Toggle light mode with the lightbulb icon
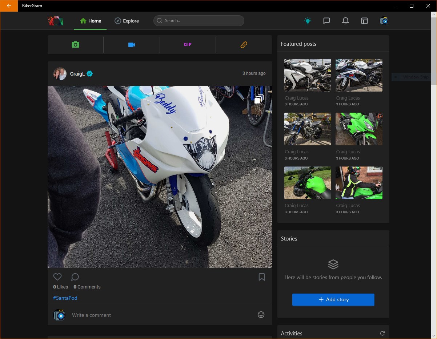437x339 pixels. tap(308, 21)
